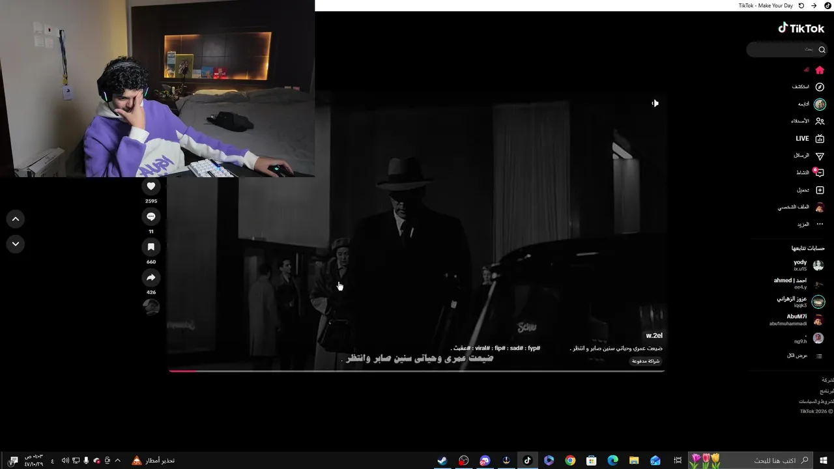Screen dimensions: 834x469
Task: Click the TikTok logo
Action: coord(801,28)
